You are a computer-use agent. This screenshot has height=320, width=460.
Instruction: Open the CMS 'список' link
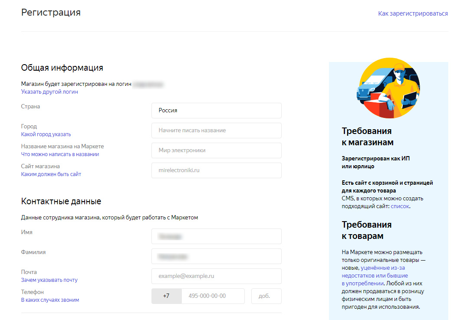(x=400, y=206)
